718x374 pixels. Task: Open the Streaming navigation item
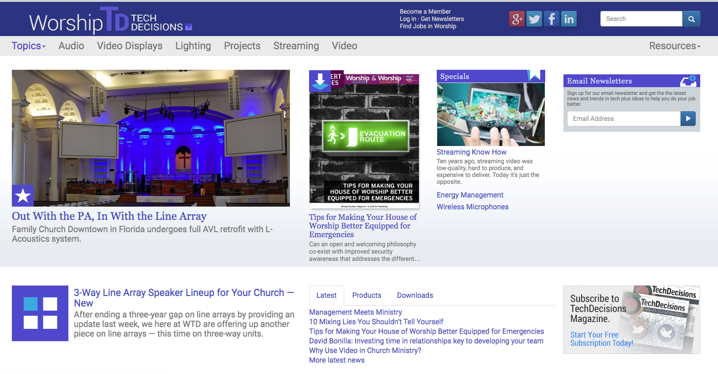(296, 46)
